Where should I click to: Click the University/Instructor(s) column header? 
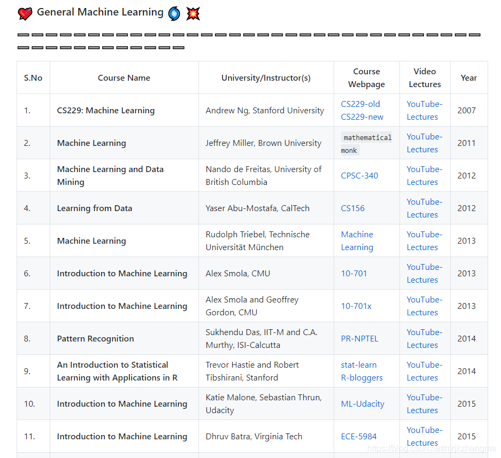266,78
